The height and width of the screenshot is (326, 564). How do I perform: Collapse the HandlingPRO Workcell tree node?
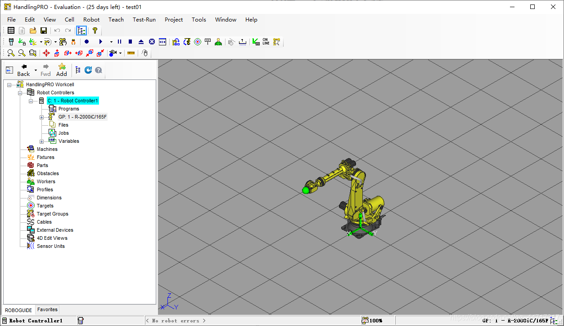(x=9, y=84)
